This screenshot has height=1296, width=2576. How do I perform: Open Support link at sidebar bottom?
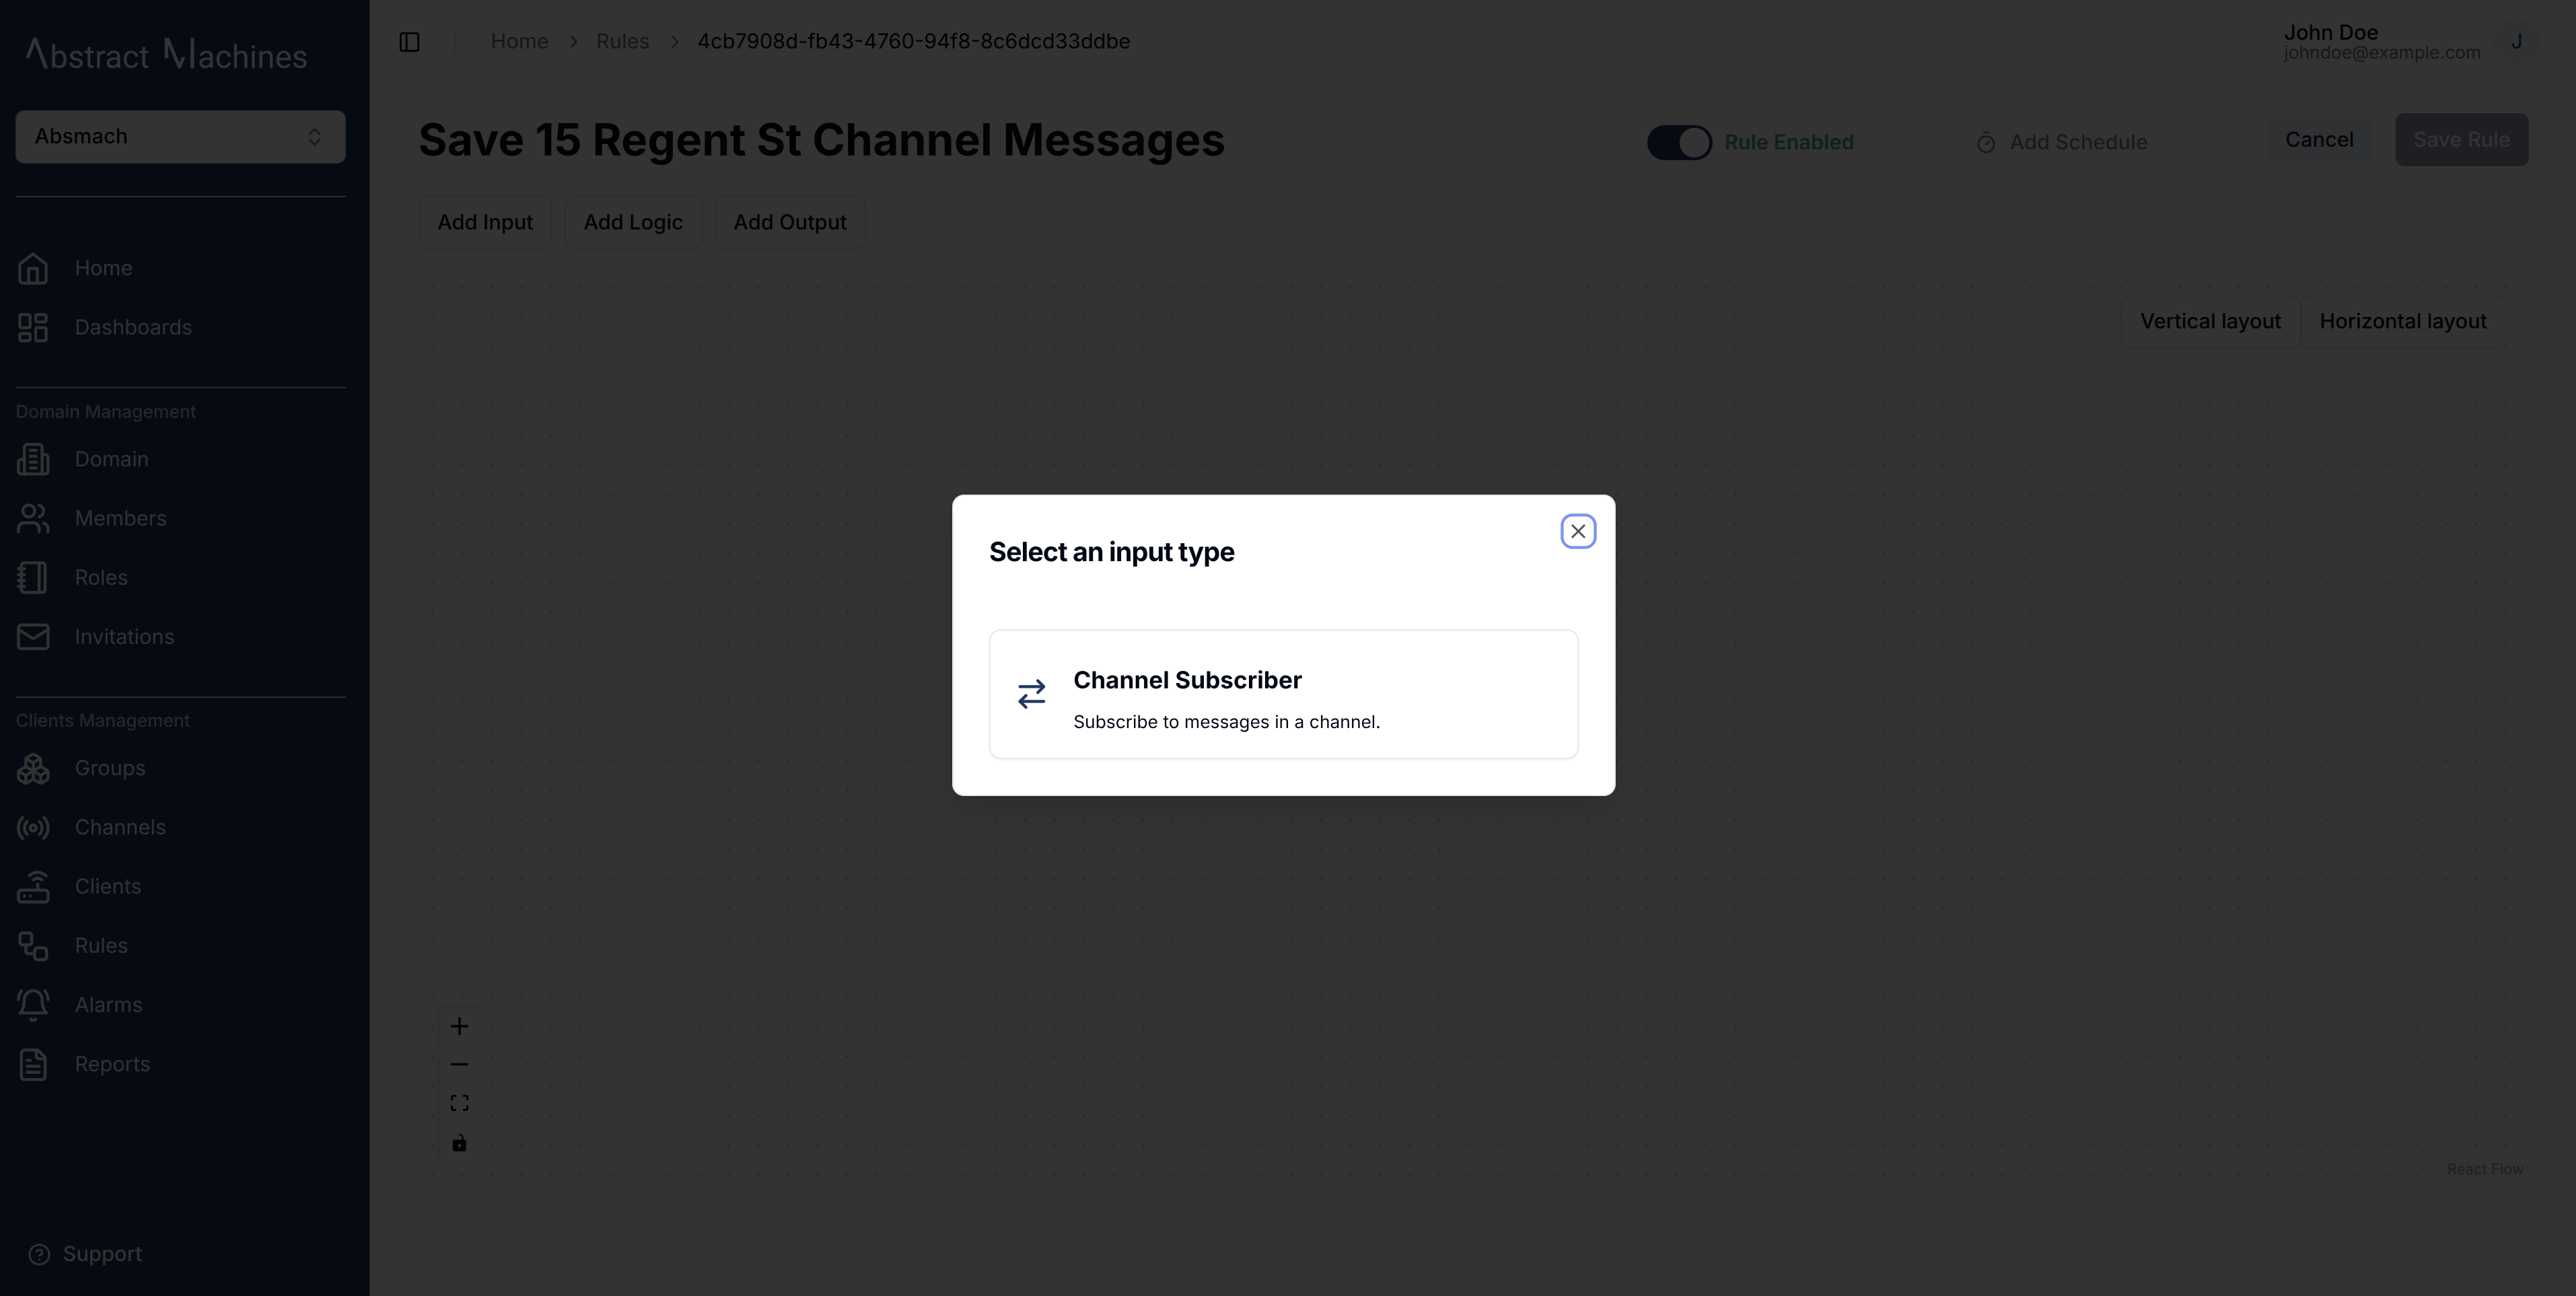(85, 1254)
